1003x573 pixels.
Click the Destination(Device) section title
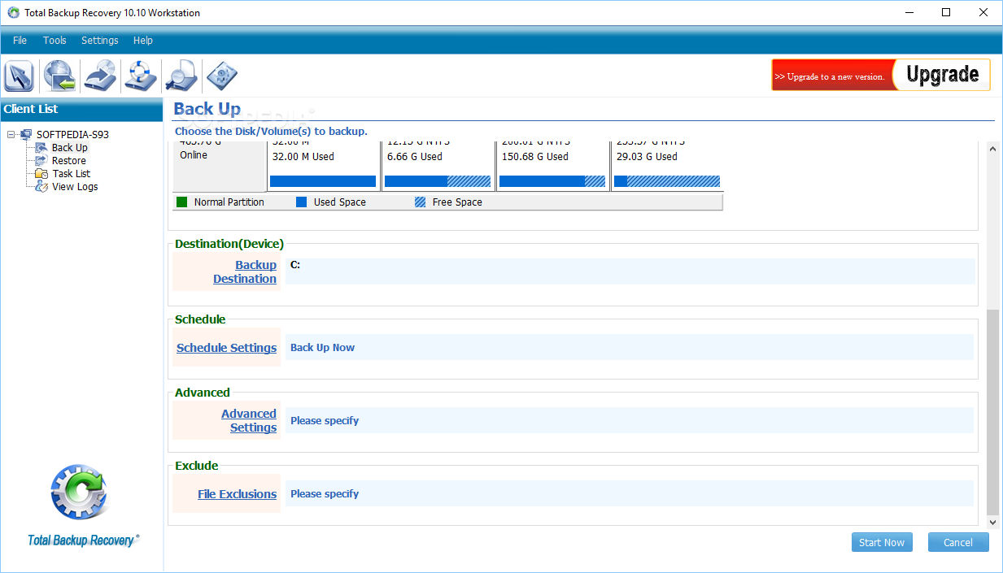tap(229, 244)
